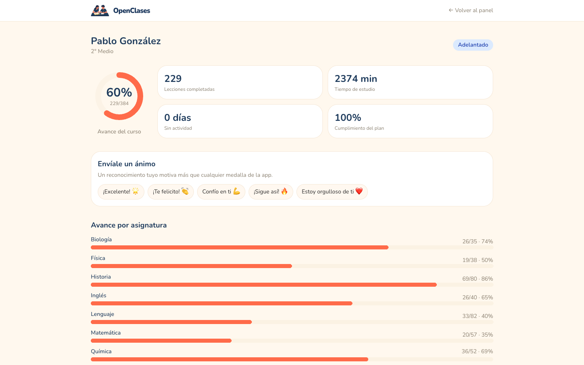Send the ¡Sigue así! fire message
584x365 pixels.
271,192
